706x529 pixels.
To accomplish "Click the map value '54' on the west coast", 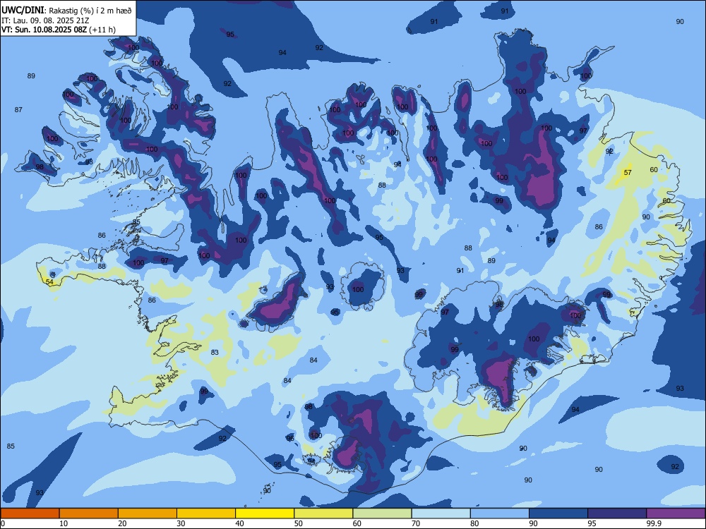I will point(49,282).
